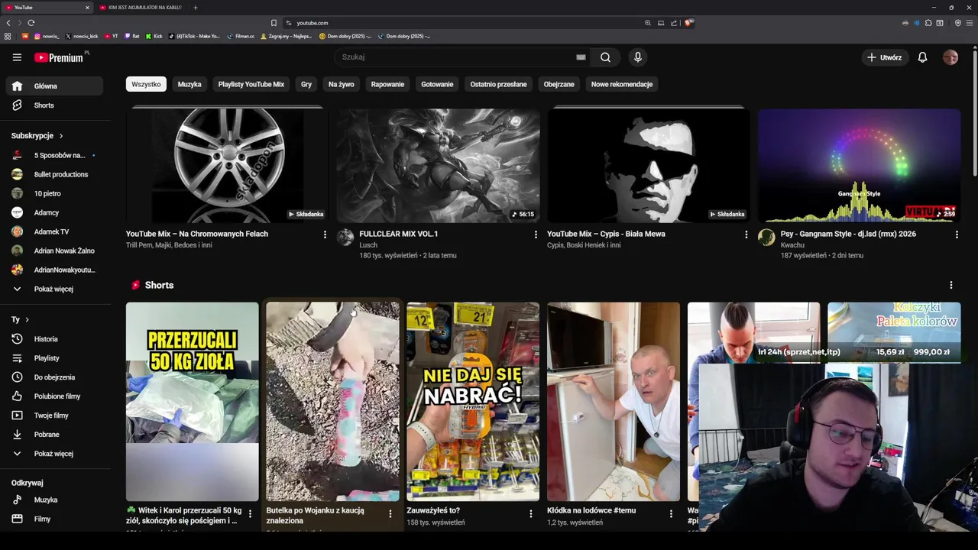
Task: Select the Muzyka filter chip
Action: (189, 85)
